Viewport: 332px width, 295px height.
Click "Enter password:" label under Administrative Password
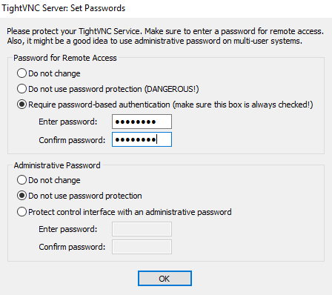pyautogui.click(x=68, y=229)
